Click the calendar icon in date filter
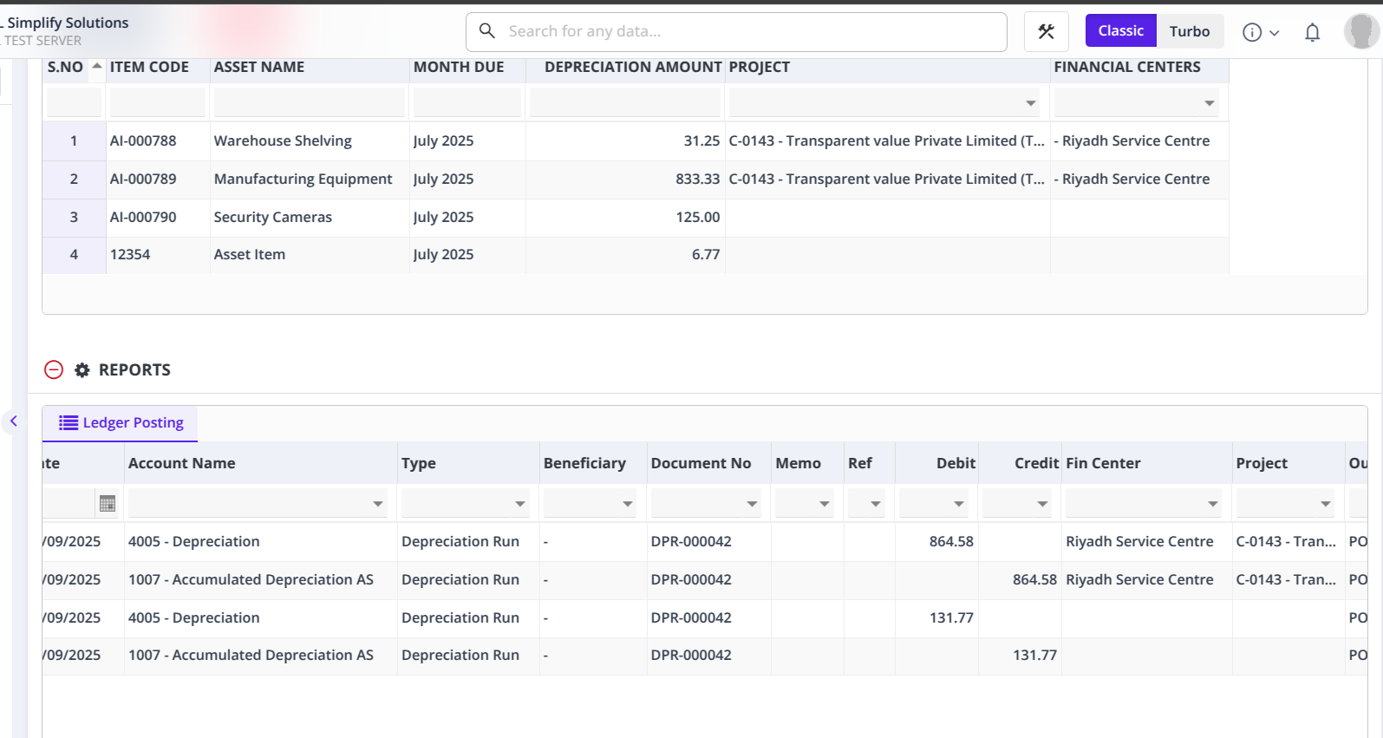 (108, 504)
